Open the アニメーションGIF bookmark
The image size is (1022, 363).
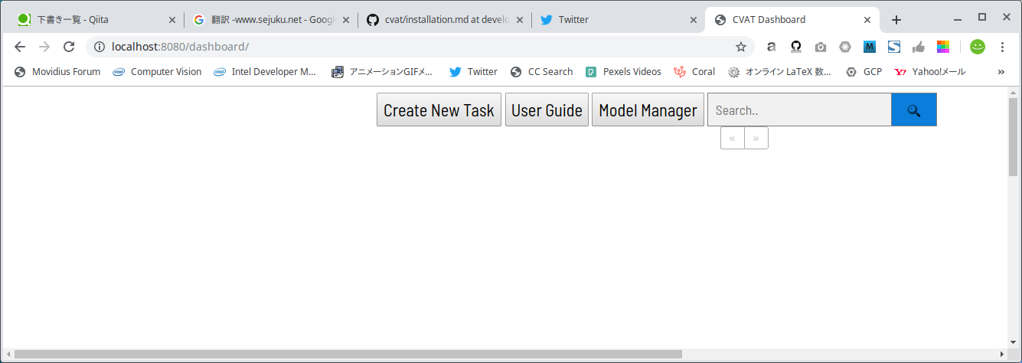coord(382,72)
